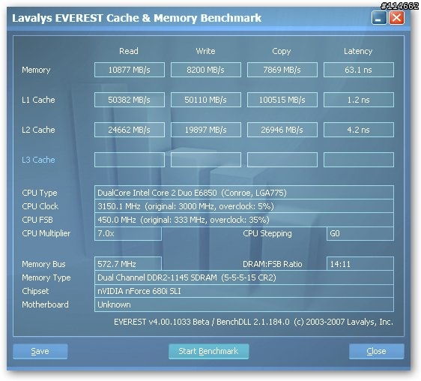Start the benchmark
The height and width of the screenshot is (381, 421).
(x=208, y=351)
